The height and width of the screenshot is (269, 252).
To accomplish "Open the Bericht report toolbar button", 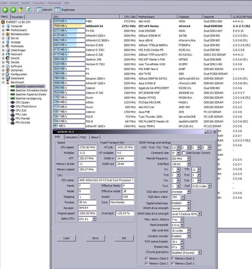I will (44, 10).
